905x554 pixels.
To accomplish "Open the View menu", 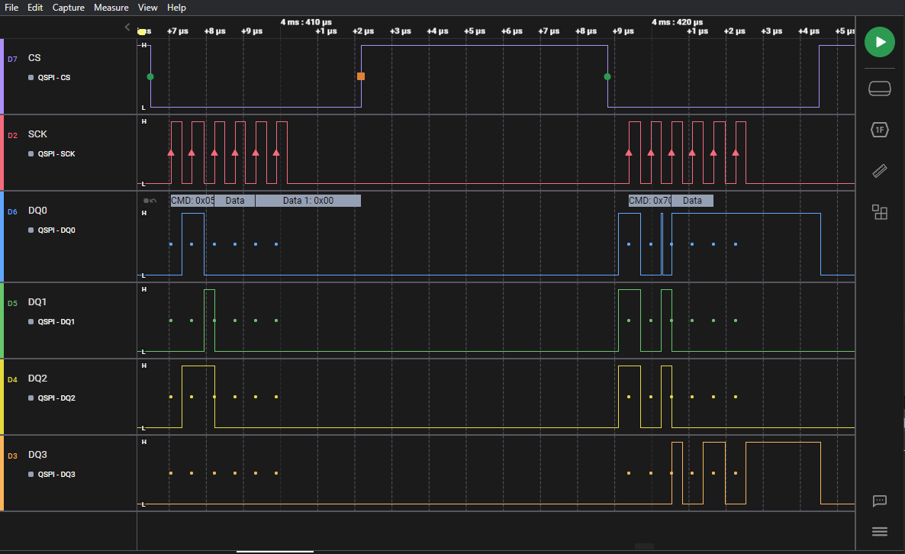I will (x=148, y=8).
